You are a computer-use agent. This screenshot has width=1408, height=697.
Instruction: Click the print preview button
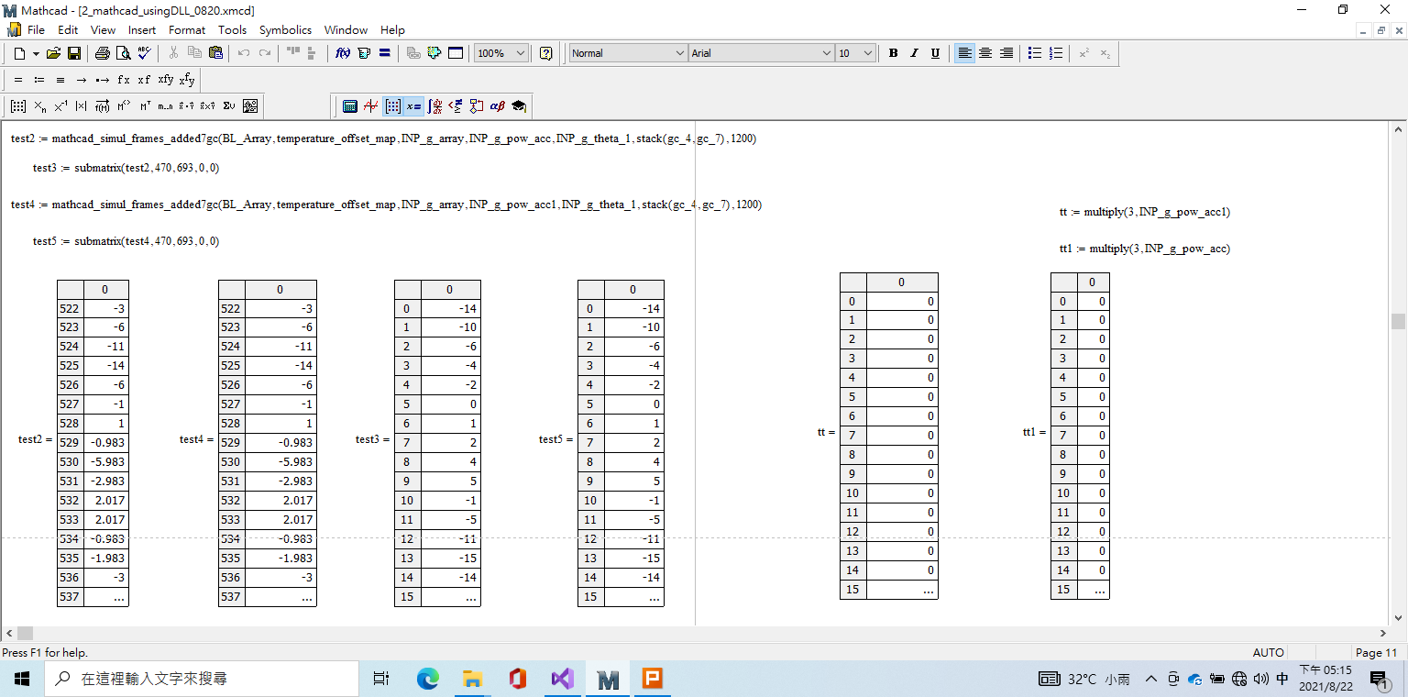[123, 52]
